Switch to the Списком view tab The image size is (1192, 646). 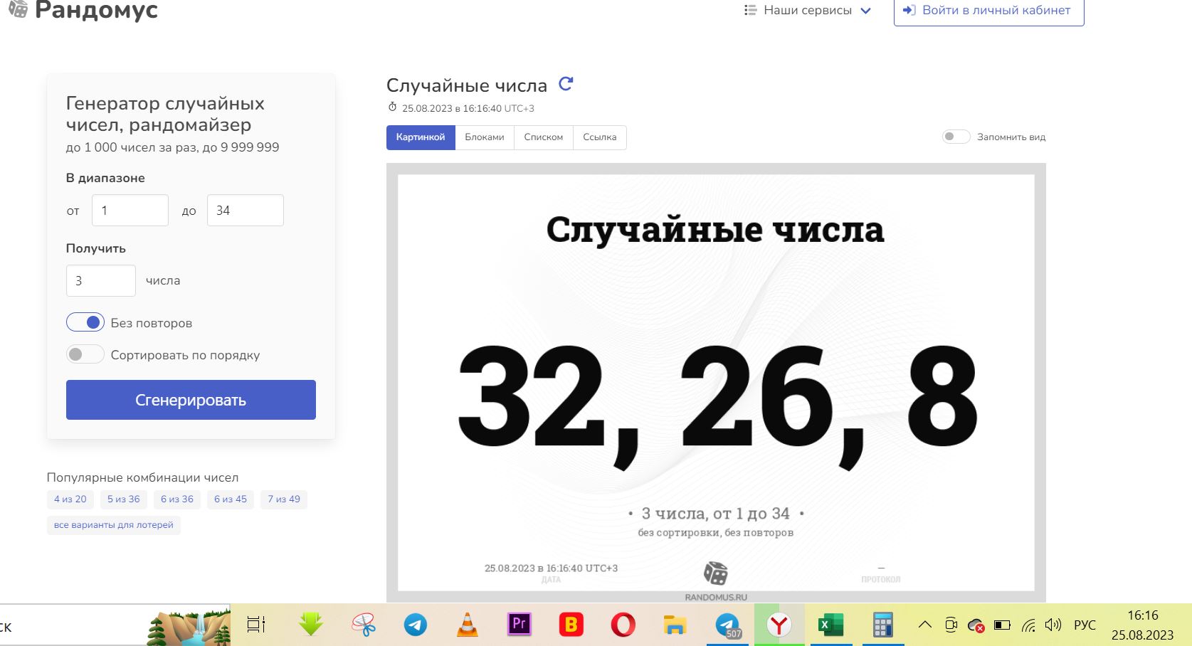pyautogui.click(x=544, y=137)
